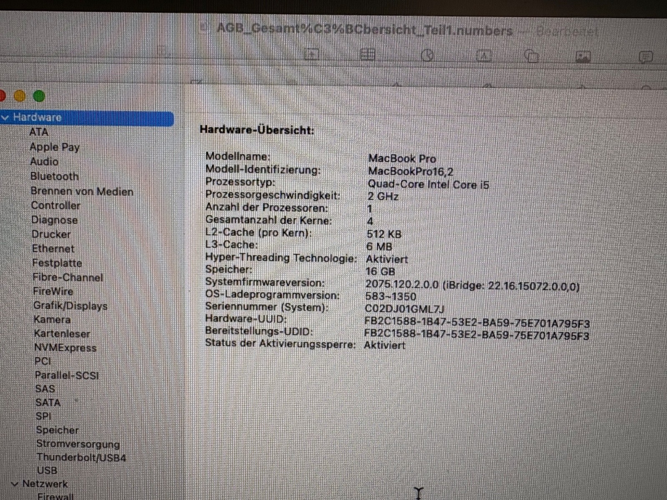This screenshot has width=667, height=500.
Task: Select USB in sidebar
Action: 47,470
